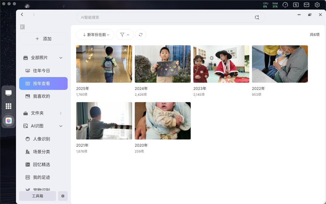Open 往年今日 in the sidebar
The image size is (326, 204).
pos(43,71)
